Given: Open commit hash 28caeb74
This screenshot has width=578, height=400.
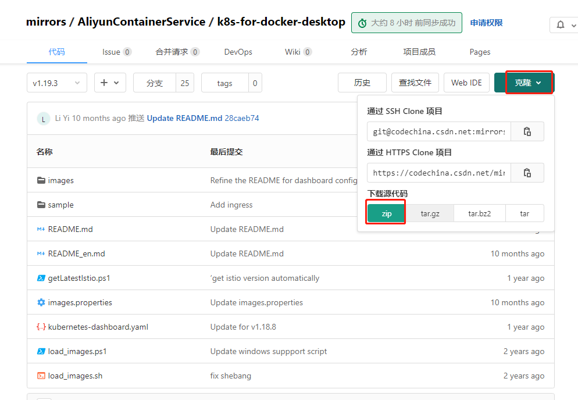Looking at the screenshot, I should [242, 118].
